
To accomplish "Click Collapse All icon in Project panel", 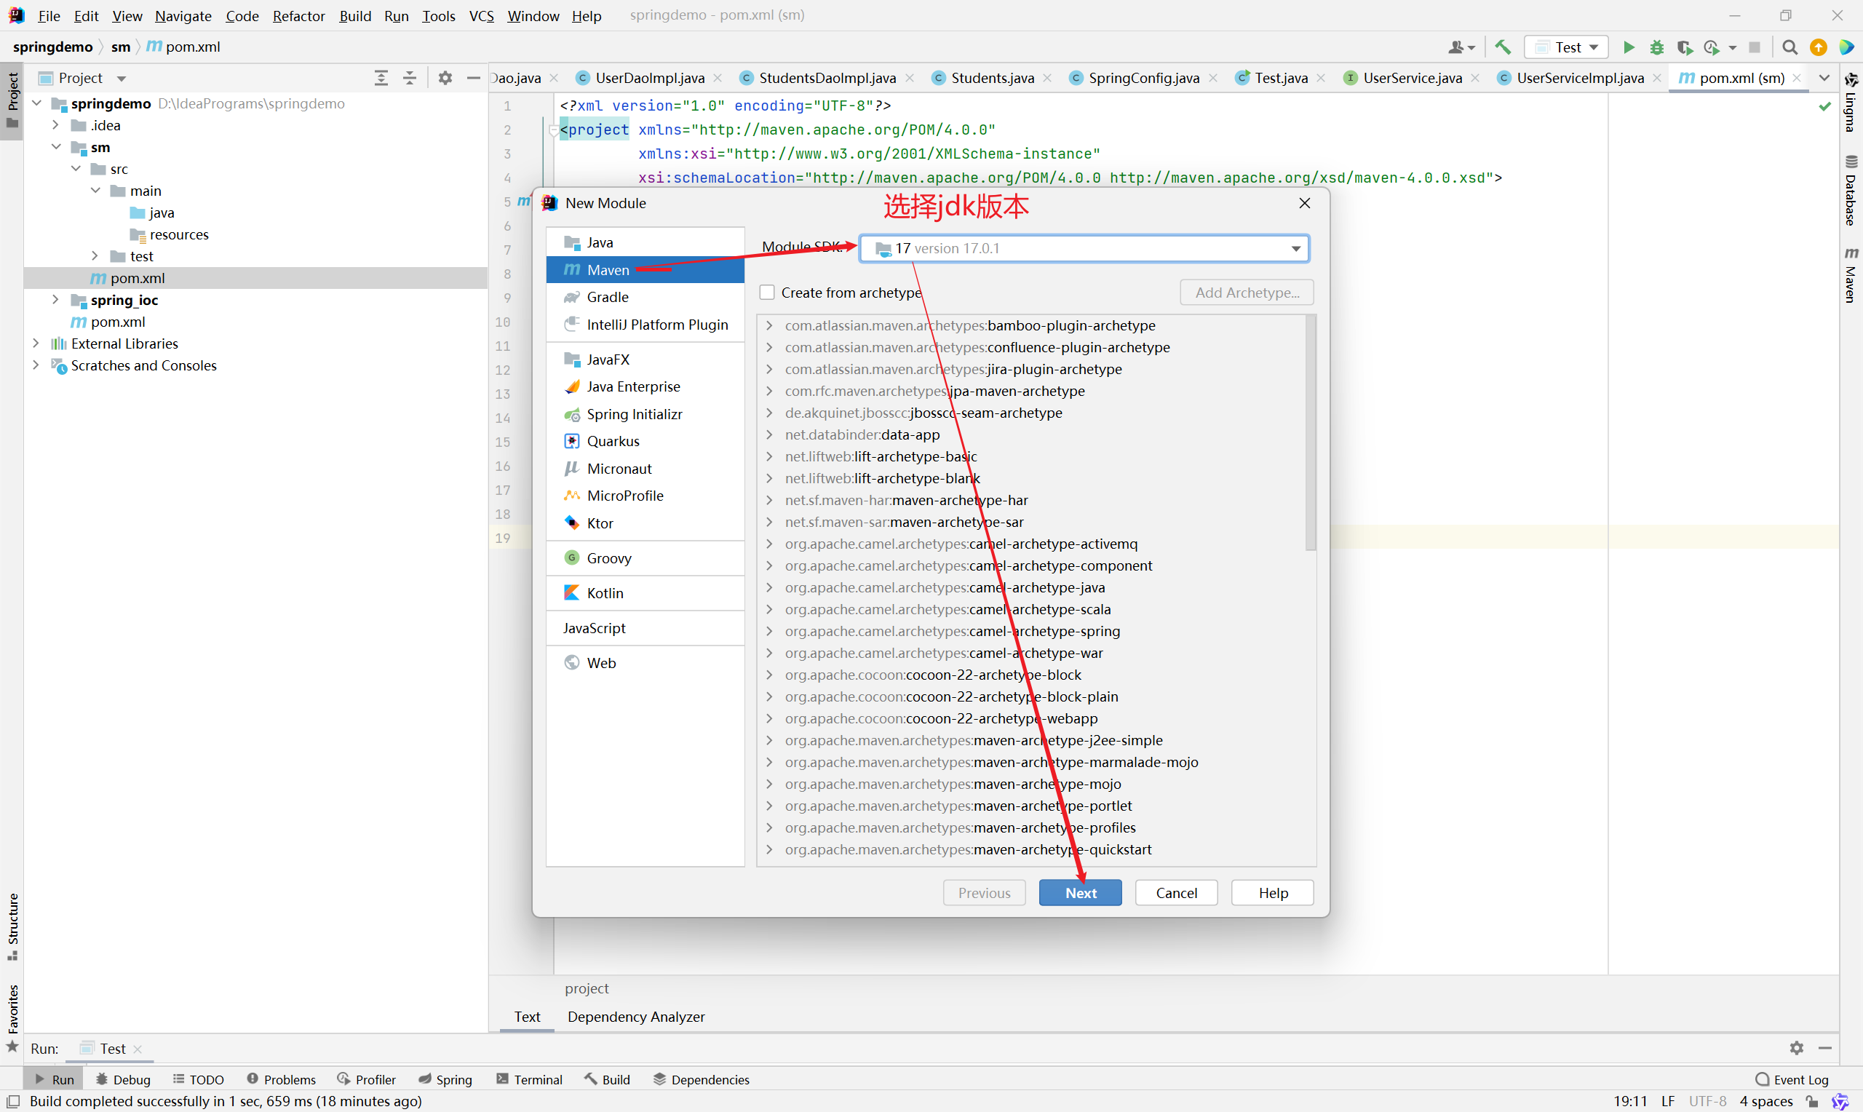I will (x=410, y=78).
